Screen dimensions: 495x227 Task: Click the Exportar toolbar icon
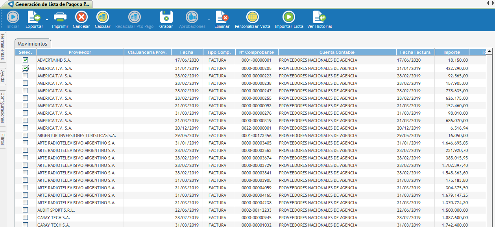point(34,17)
